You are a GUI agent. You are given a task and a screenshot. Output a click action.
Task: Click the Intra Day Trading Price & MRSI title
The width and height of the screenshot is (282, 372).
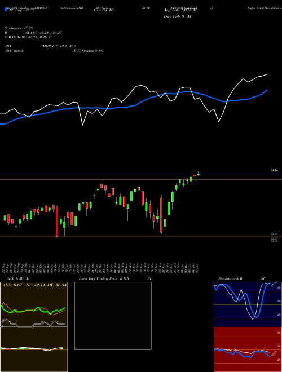click(115, 278)
